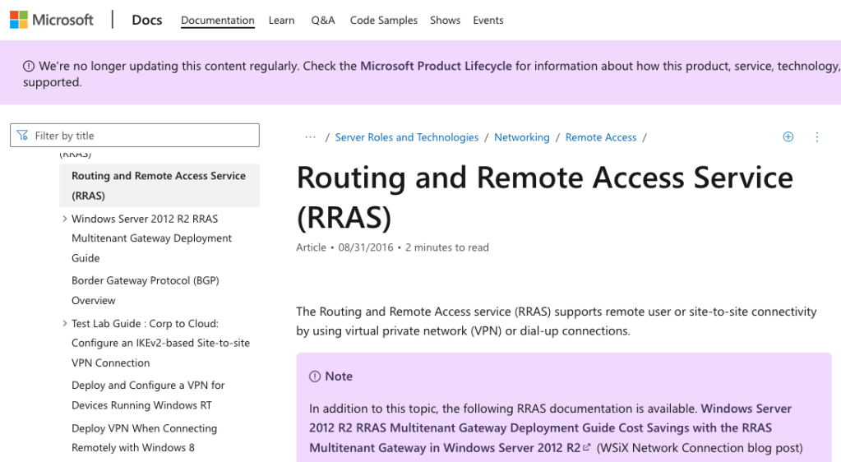Click the add to collection plus icon

click(x=788, y=137)
